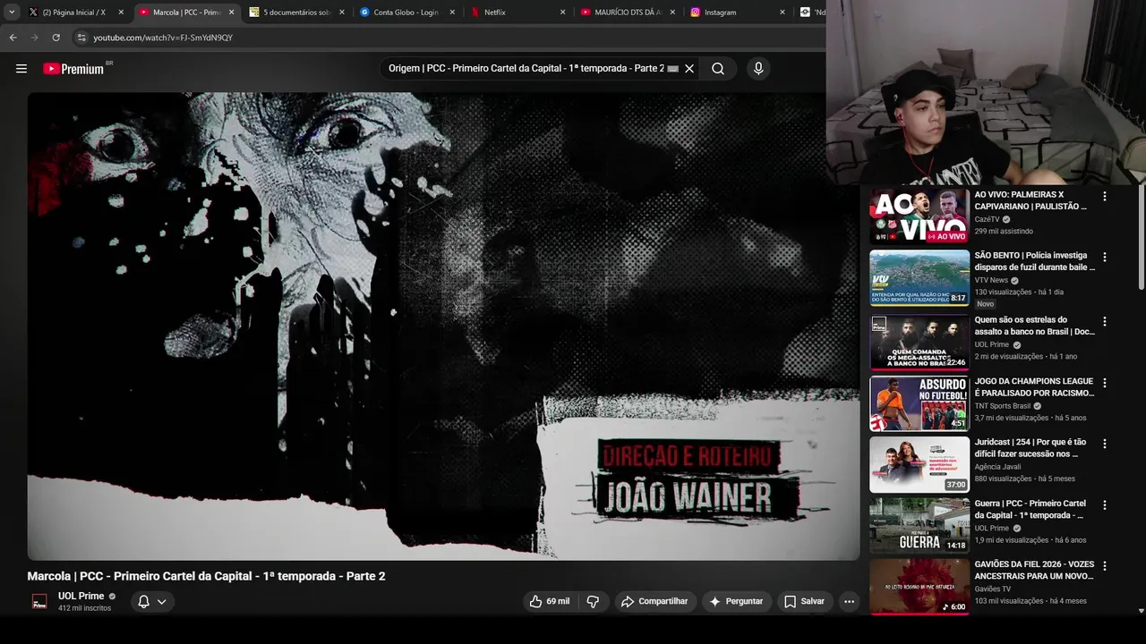This screenshot has width=1146, height=644.
Task: Click the main video player frame
Action: point(443,326)
